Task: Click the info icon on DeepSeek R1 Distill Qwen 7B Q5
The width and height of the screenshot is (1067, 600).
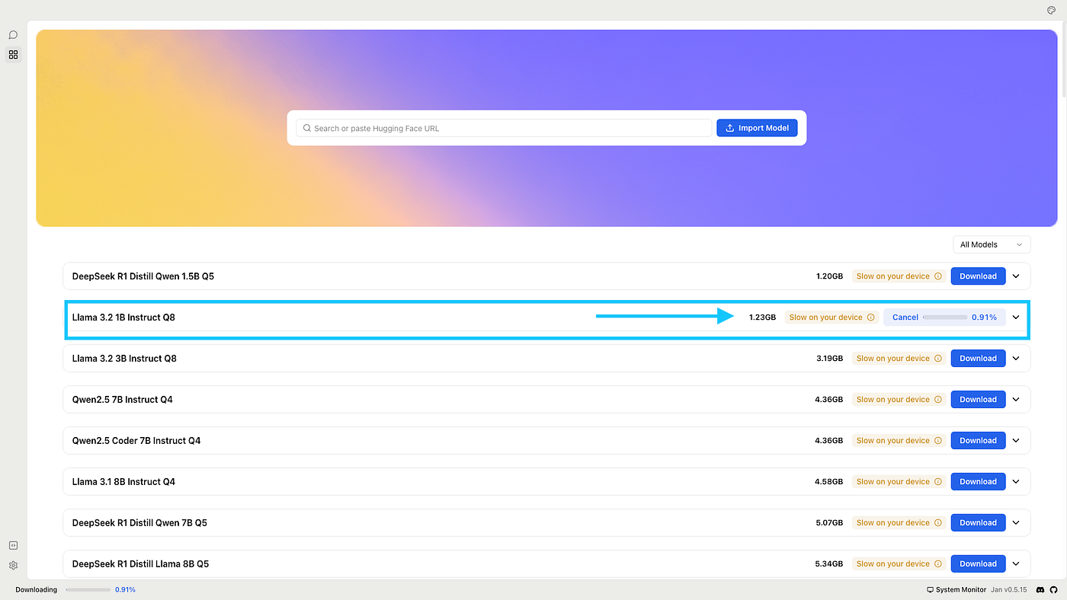Action: click(938, 523)
